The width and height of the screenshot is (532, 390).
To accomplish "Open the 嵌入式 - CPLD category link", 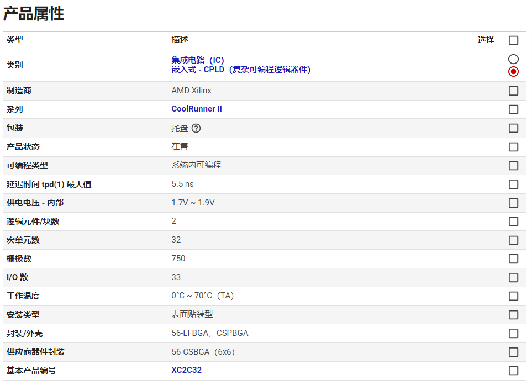I will pos(241,70).
